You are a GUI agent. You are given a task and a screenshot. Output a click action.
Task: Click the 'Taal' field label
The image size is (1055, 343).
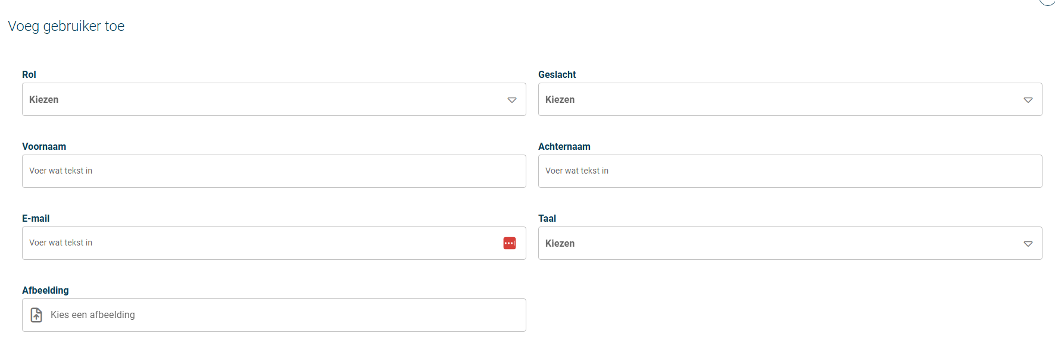coord(547,218)
